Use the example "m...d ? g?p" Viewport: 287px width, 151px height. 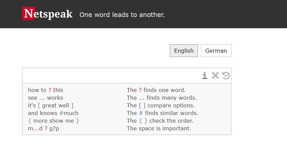pyautogui.click(x=44, y=128)
